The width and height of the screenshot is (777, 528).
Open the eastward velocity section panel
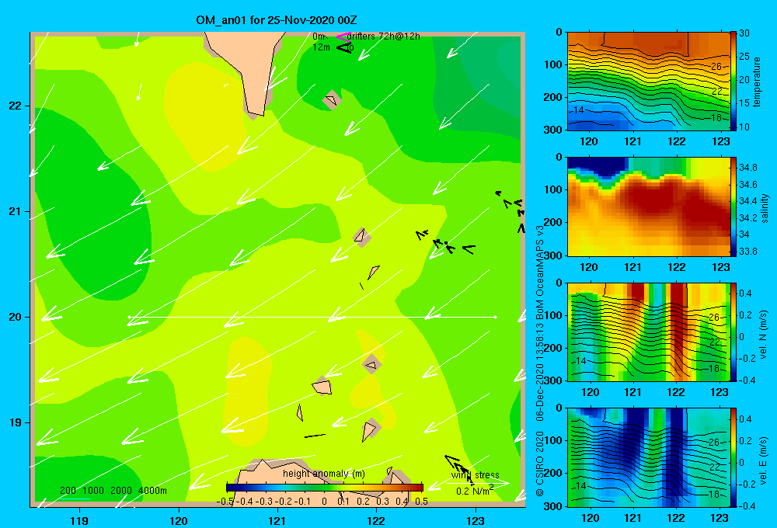tap(648, 457)
